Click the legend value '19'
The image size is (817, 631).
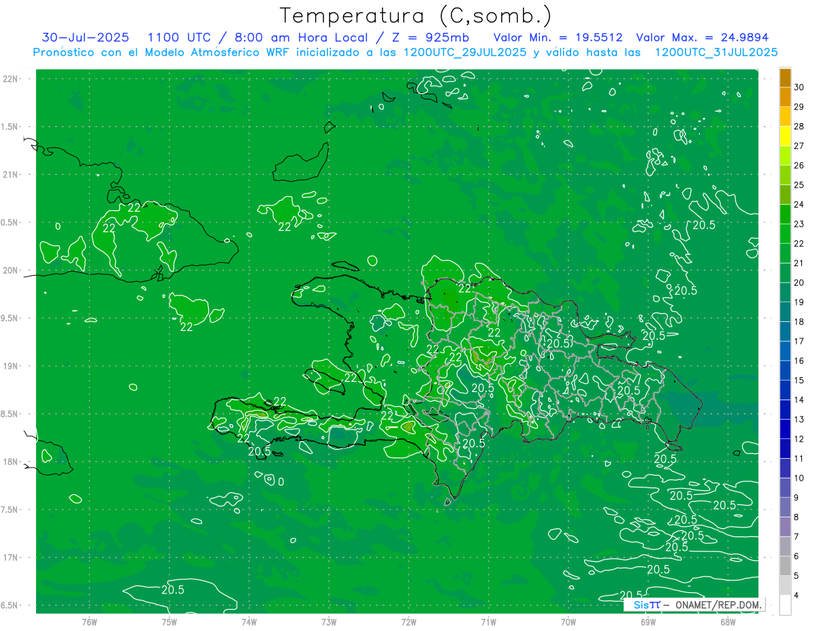[799, 302]
